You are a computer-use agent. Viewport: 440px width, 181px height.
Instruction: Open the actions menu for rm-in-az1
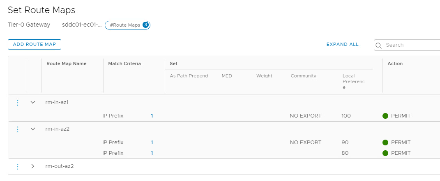[17, 103]
